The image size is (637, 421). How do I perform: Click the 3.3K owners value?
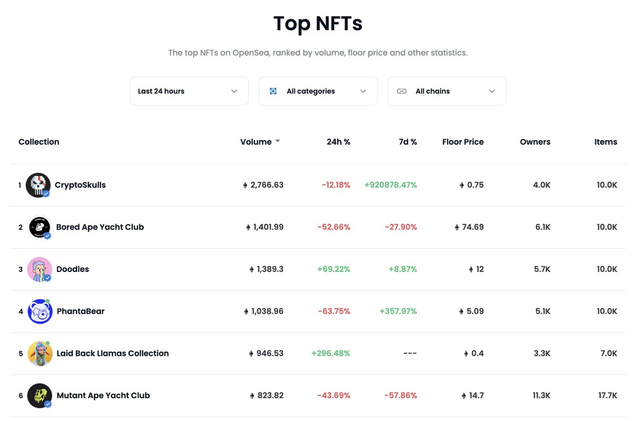(542, 353)
